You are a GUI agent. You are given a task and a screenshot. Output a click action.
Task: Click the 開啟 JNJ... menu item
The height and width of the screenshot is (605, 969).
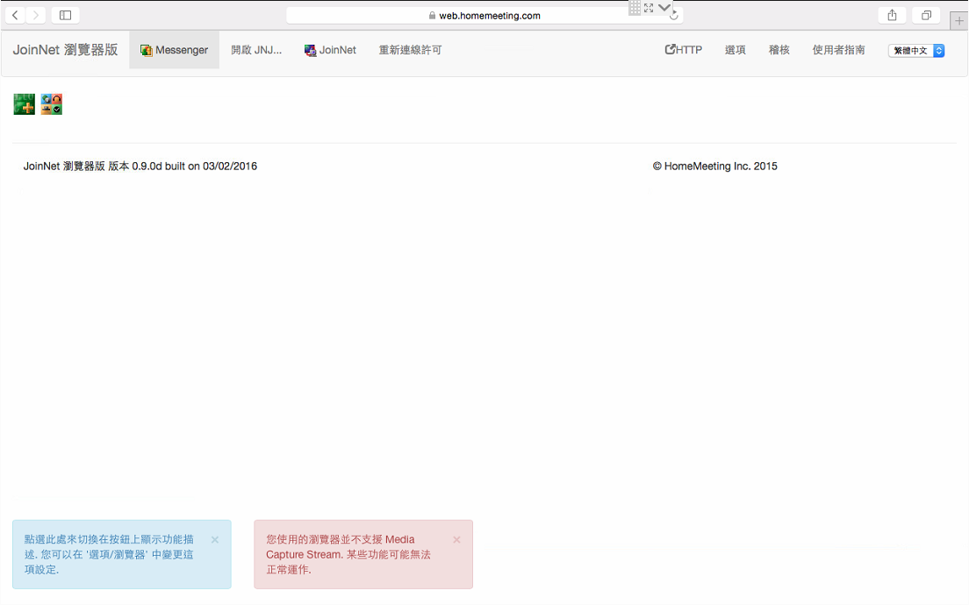tap(256, 50)
